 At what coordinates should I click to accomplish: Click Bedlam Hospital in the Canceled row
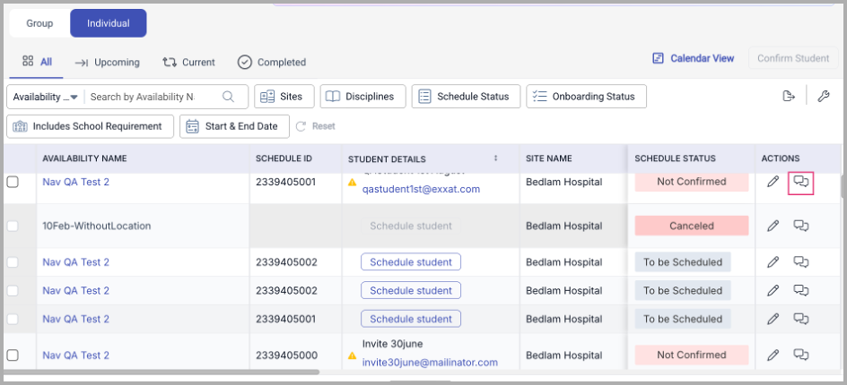564,226
